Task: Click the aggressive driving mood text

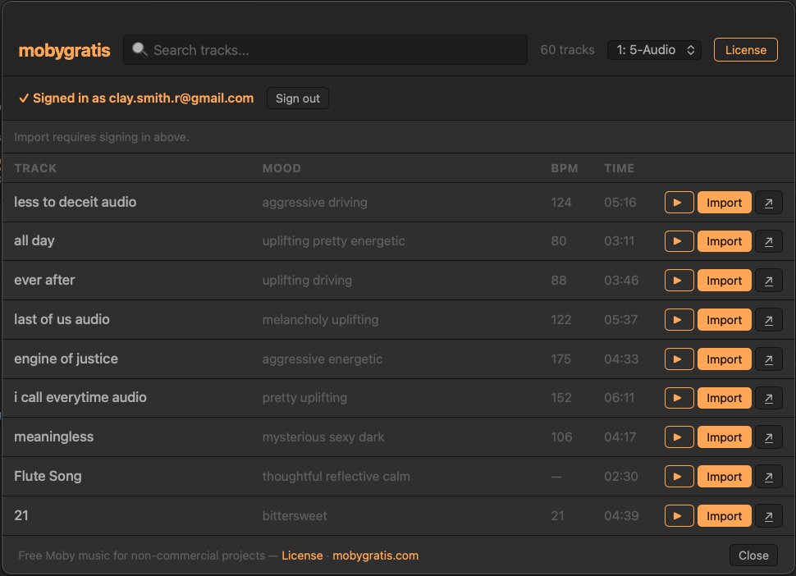Action: (315, 203)
